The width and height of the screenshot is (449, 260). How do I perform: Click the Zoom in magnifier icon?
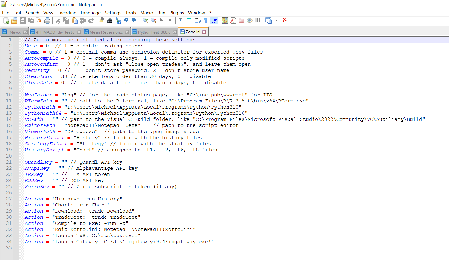click(145, 20)
